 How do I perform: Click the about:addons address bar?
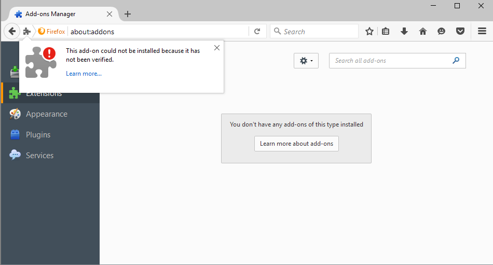coord(159,32)
